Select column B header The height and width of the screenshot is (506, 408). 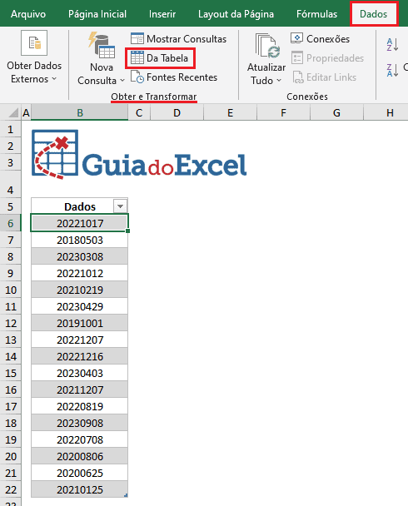click(x=80, y=112)
